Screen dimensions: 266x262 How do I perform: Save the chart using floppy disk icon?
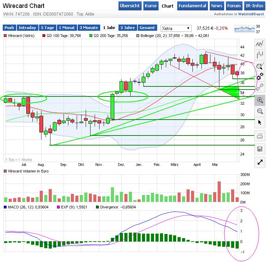(260, 149)
